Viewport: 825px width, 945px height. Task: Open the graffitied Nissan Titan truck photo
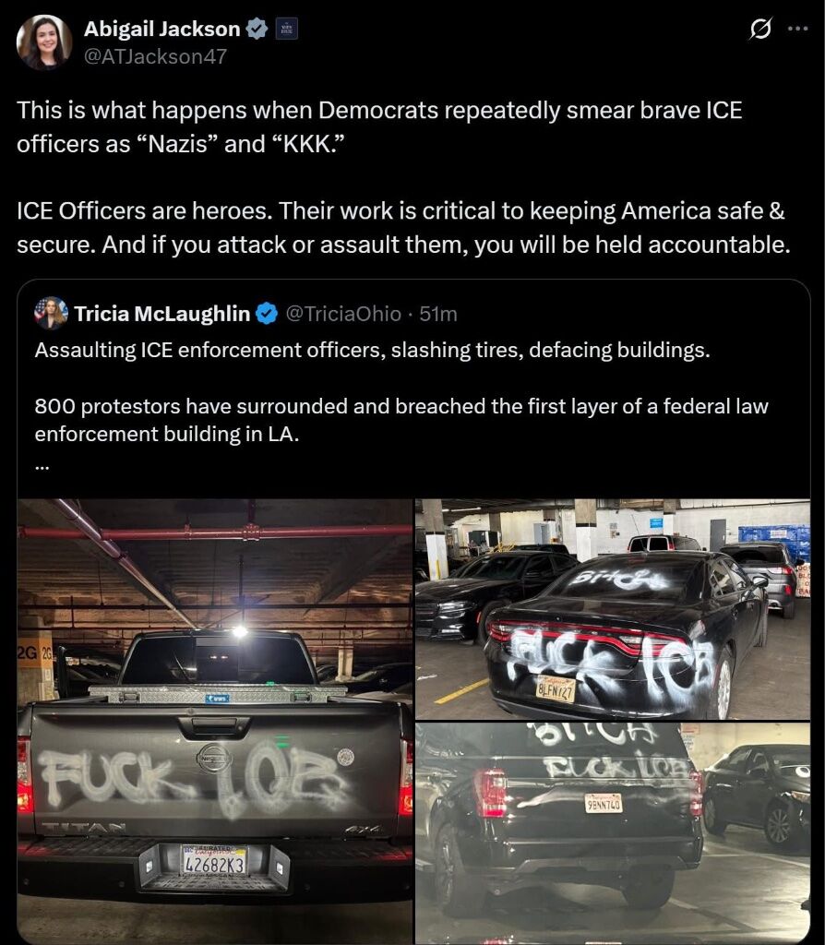coord(215,721)
